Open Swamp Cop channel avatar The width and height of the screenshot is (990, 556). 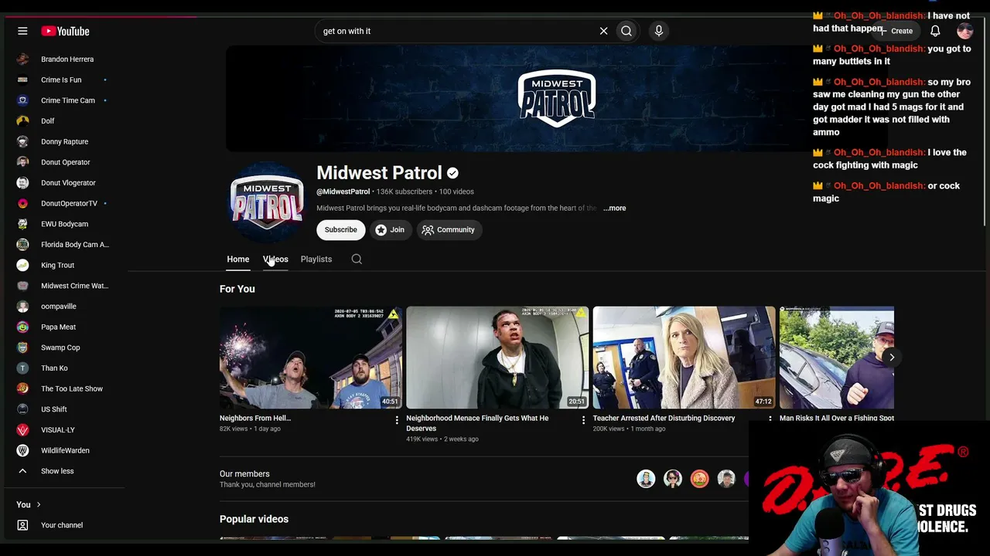22,347
